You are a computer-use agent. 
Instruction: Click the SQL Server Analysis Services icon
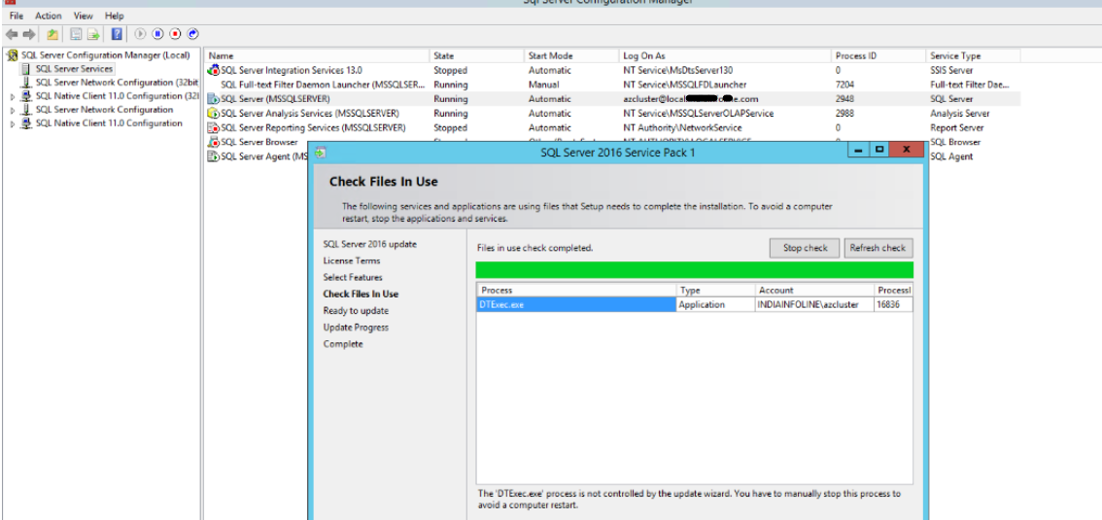pos(214,113)
